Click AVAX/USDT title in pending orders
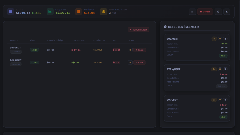 pos(173,69)
